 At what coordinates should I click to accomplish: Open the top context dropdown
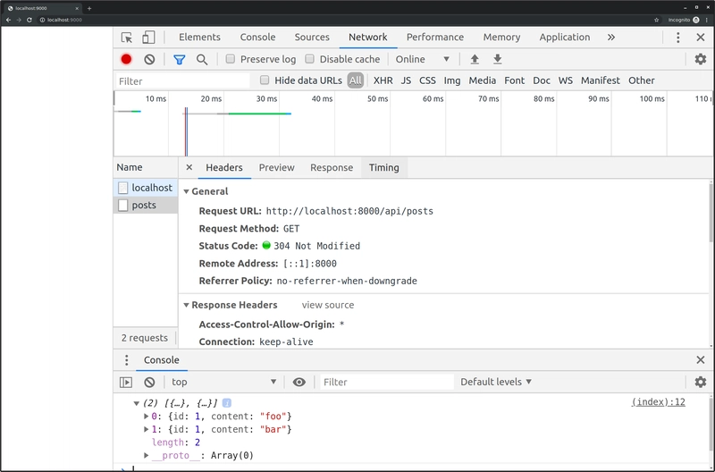point(224,383)
